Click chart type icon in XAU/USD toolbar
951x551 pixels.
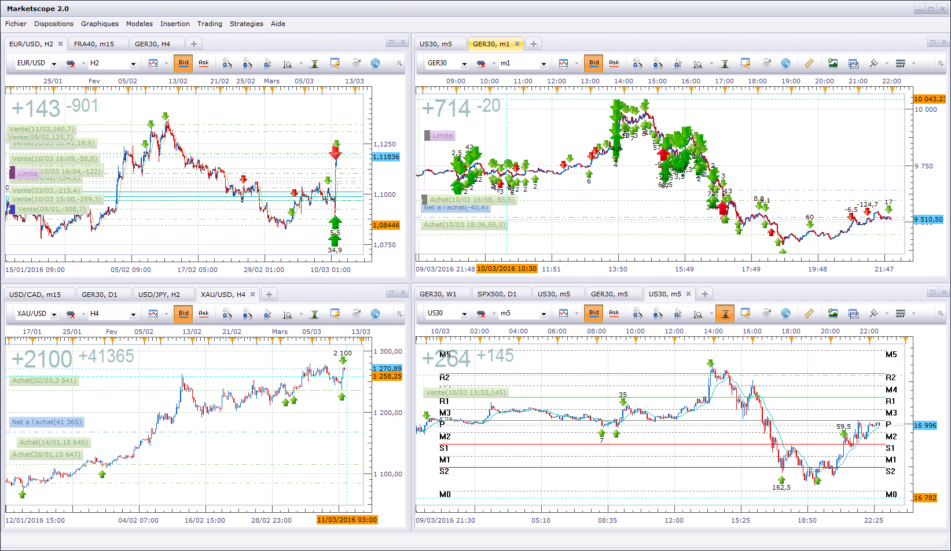[153, 314]
